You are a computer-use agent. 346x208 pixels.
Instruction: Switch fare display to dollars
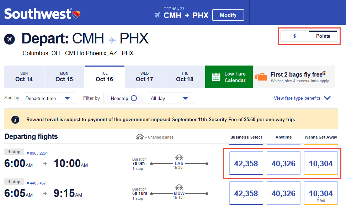(x=294, y=36)
